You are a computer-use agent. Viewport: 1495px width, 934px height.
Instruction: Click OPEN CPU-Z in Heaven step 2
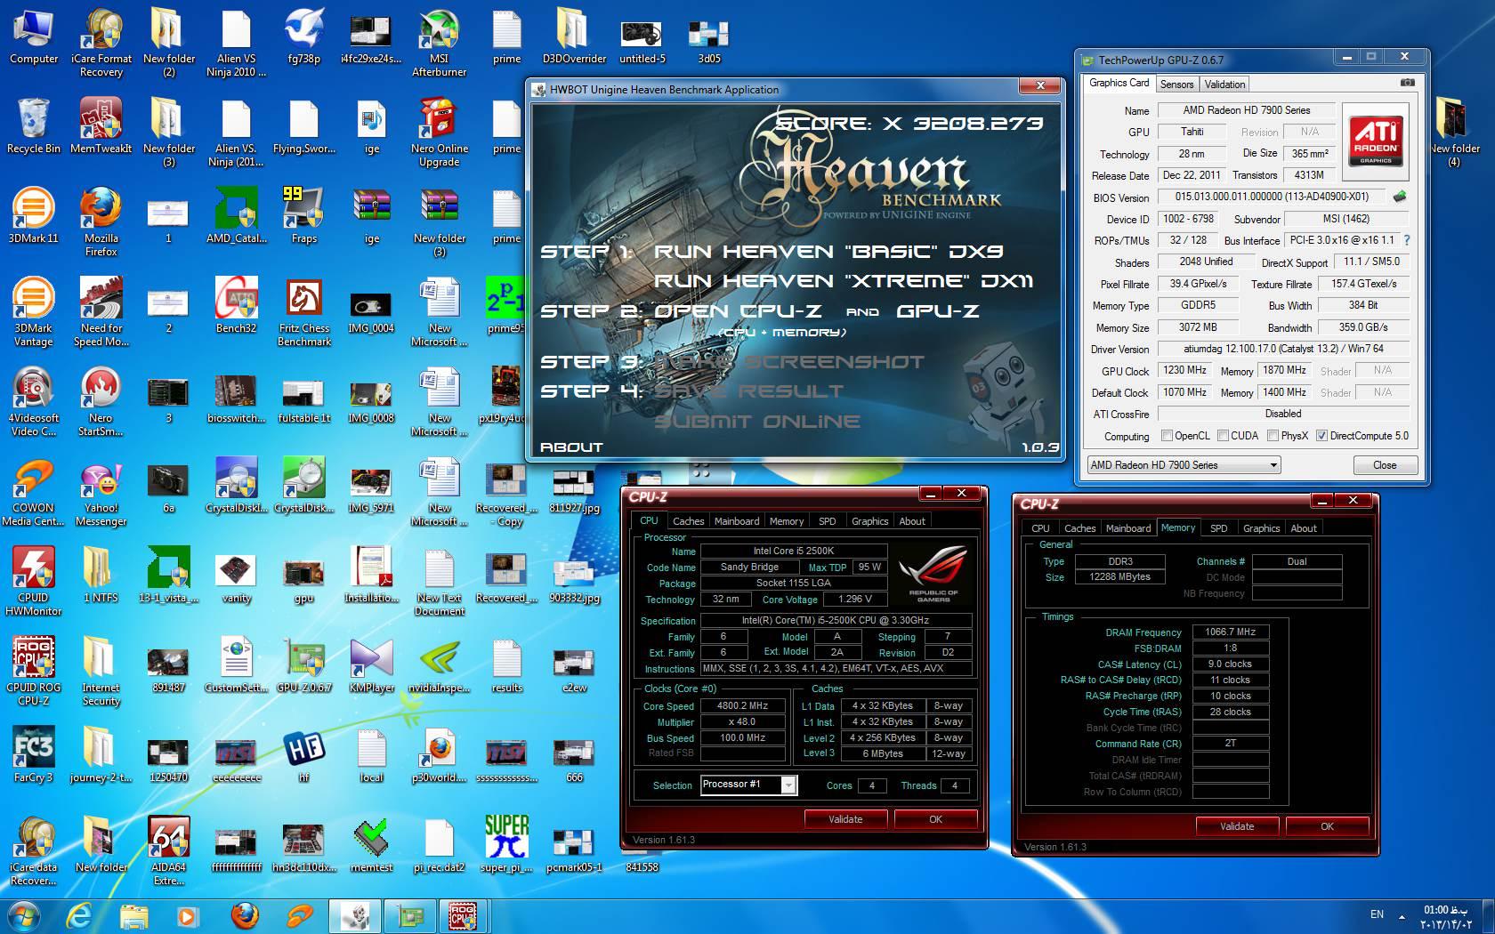pyautogui.click(x=738, y=311)
